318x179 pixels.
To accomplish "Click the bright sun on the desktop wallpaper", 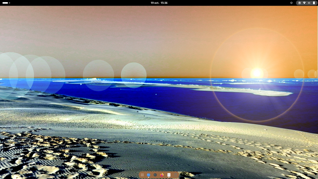I will click(257, 73).
